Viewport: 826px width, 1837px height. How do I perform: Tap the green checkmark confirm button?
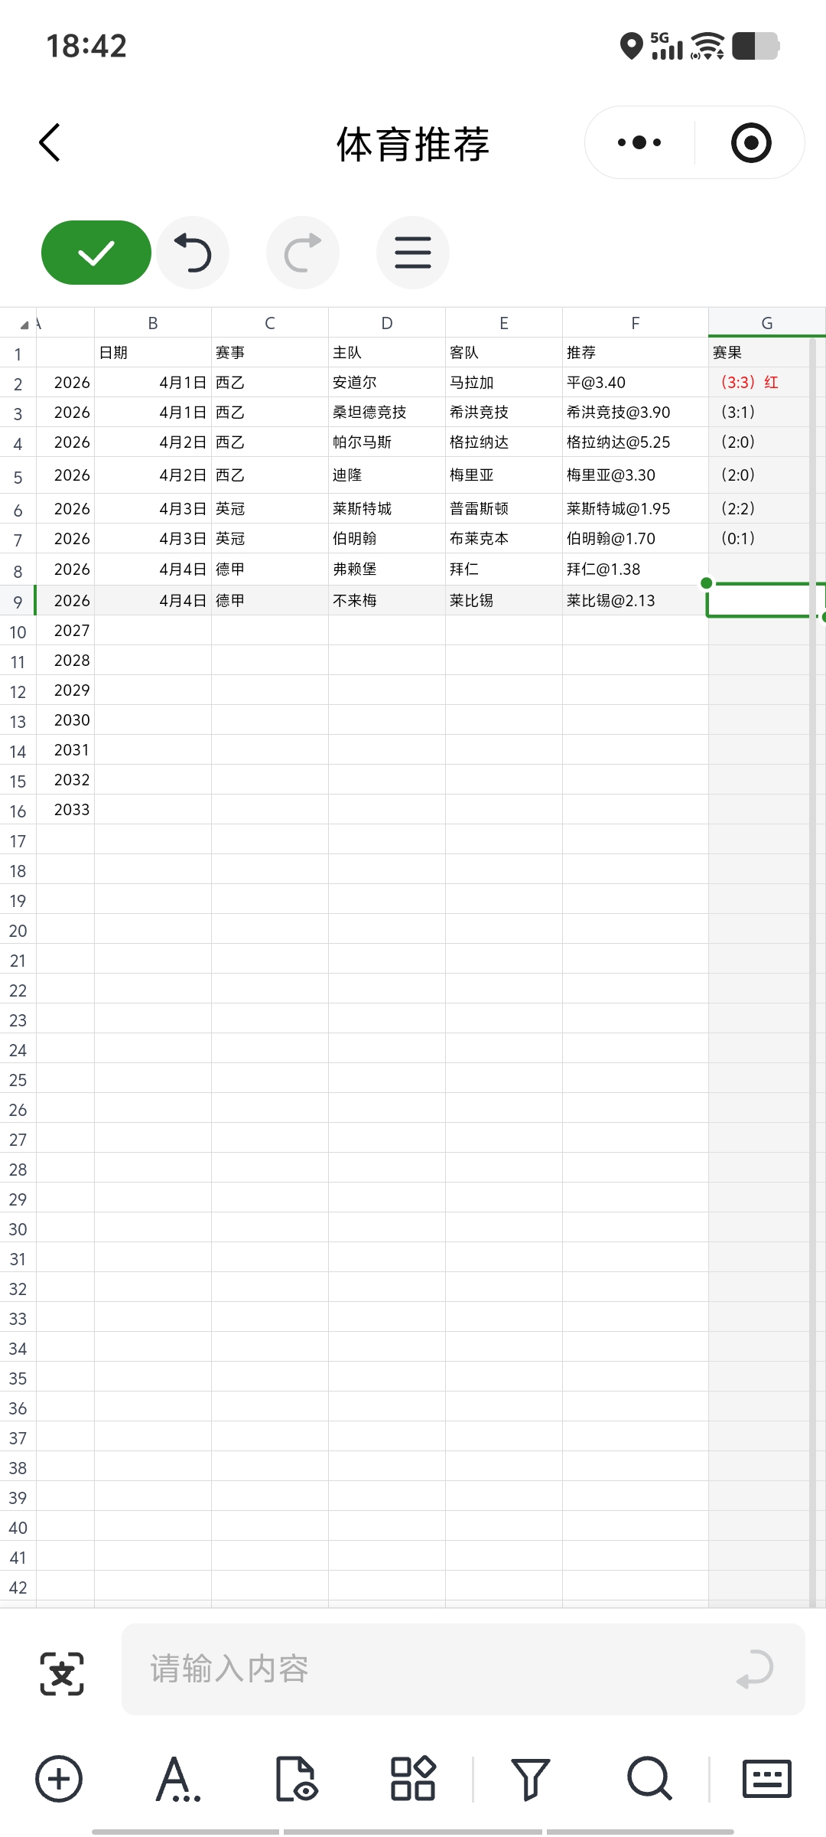(96, 253)
